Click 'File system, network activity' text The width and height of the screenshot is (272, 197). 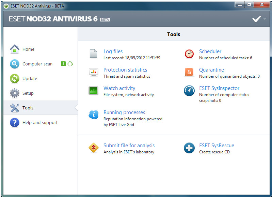(x=129, y=95)
